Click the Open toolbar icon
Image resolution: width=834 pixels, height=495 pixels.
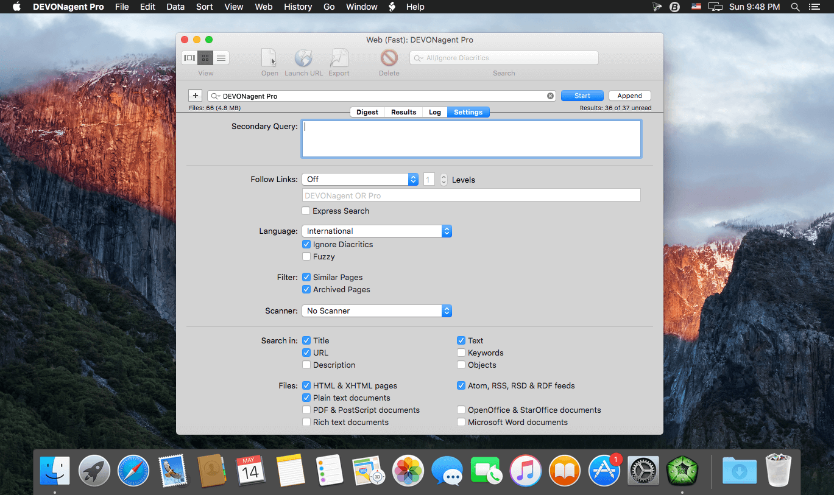[269, 58]
